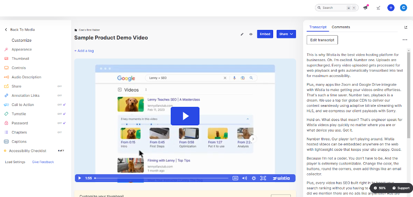Click the Turnstile icon

tap(6, 114)
